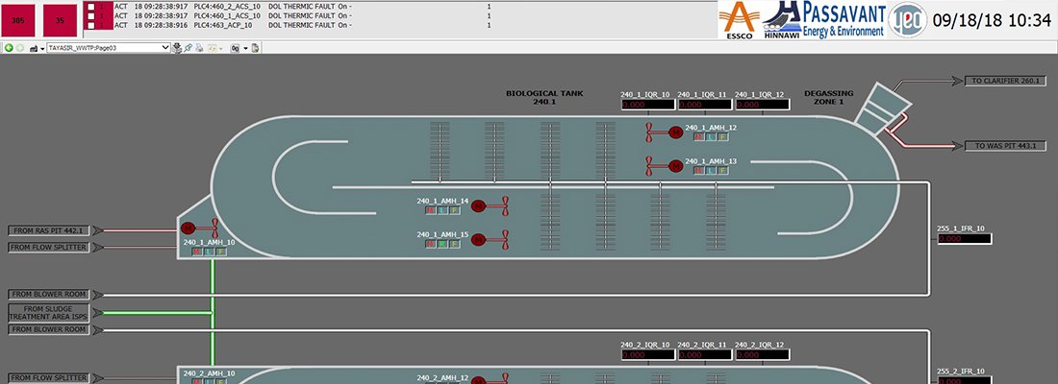Click the green back navigation arrow
Image resolution: width=1058 pixels, height=384 pixels.
point(9,47)
